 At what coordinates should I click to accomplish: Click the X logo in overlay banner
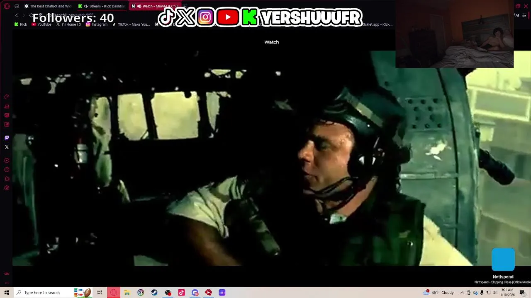[185, 17]
